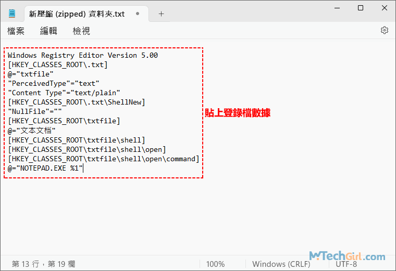The image size is (396, 271).
Task: Click the "NullFile"="" line in editor
Action: (34, 111)
